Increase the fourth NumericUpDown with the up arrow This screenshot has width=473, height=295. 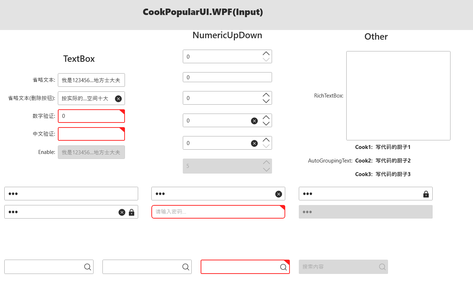pos(266,117)
